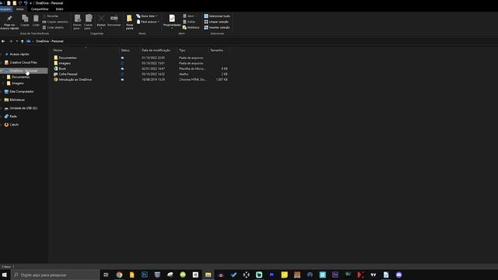This screenshot has width=498, height=280.
Task: Switch to the Início ribbon tab
Action: coord(19,9)
